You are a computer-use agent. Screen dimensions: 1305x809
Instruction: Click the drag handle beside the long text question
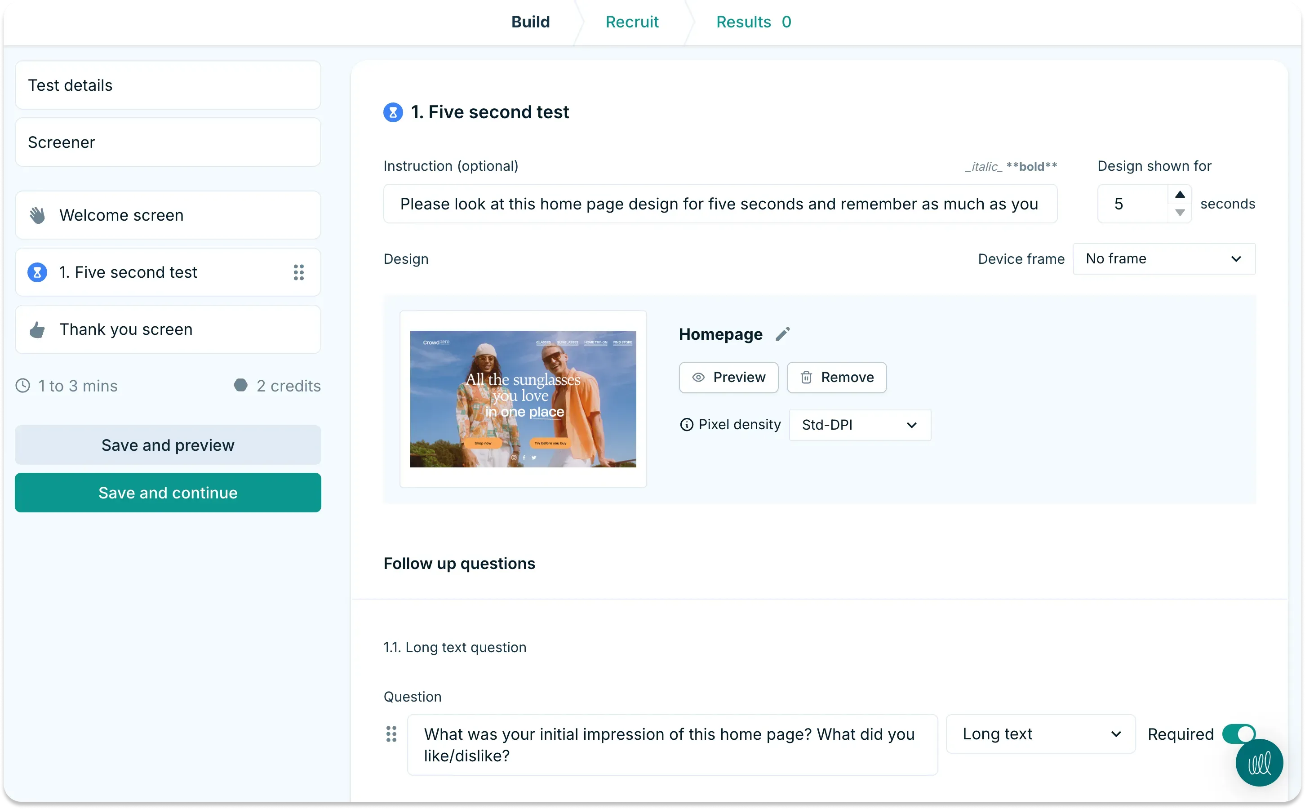click(x=391, y=733)
